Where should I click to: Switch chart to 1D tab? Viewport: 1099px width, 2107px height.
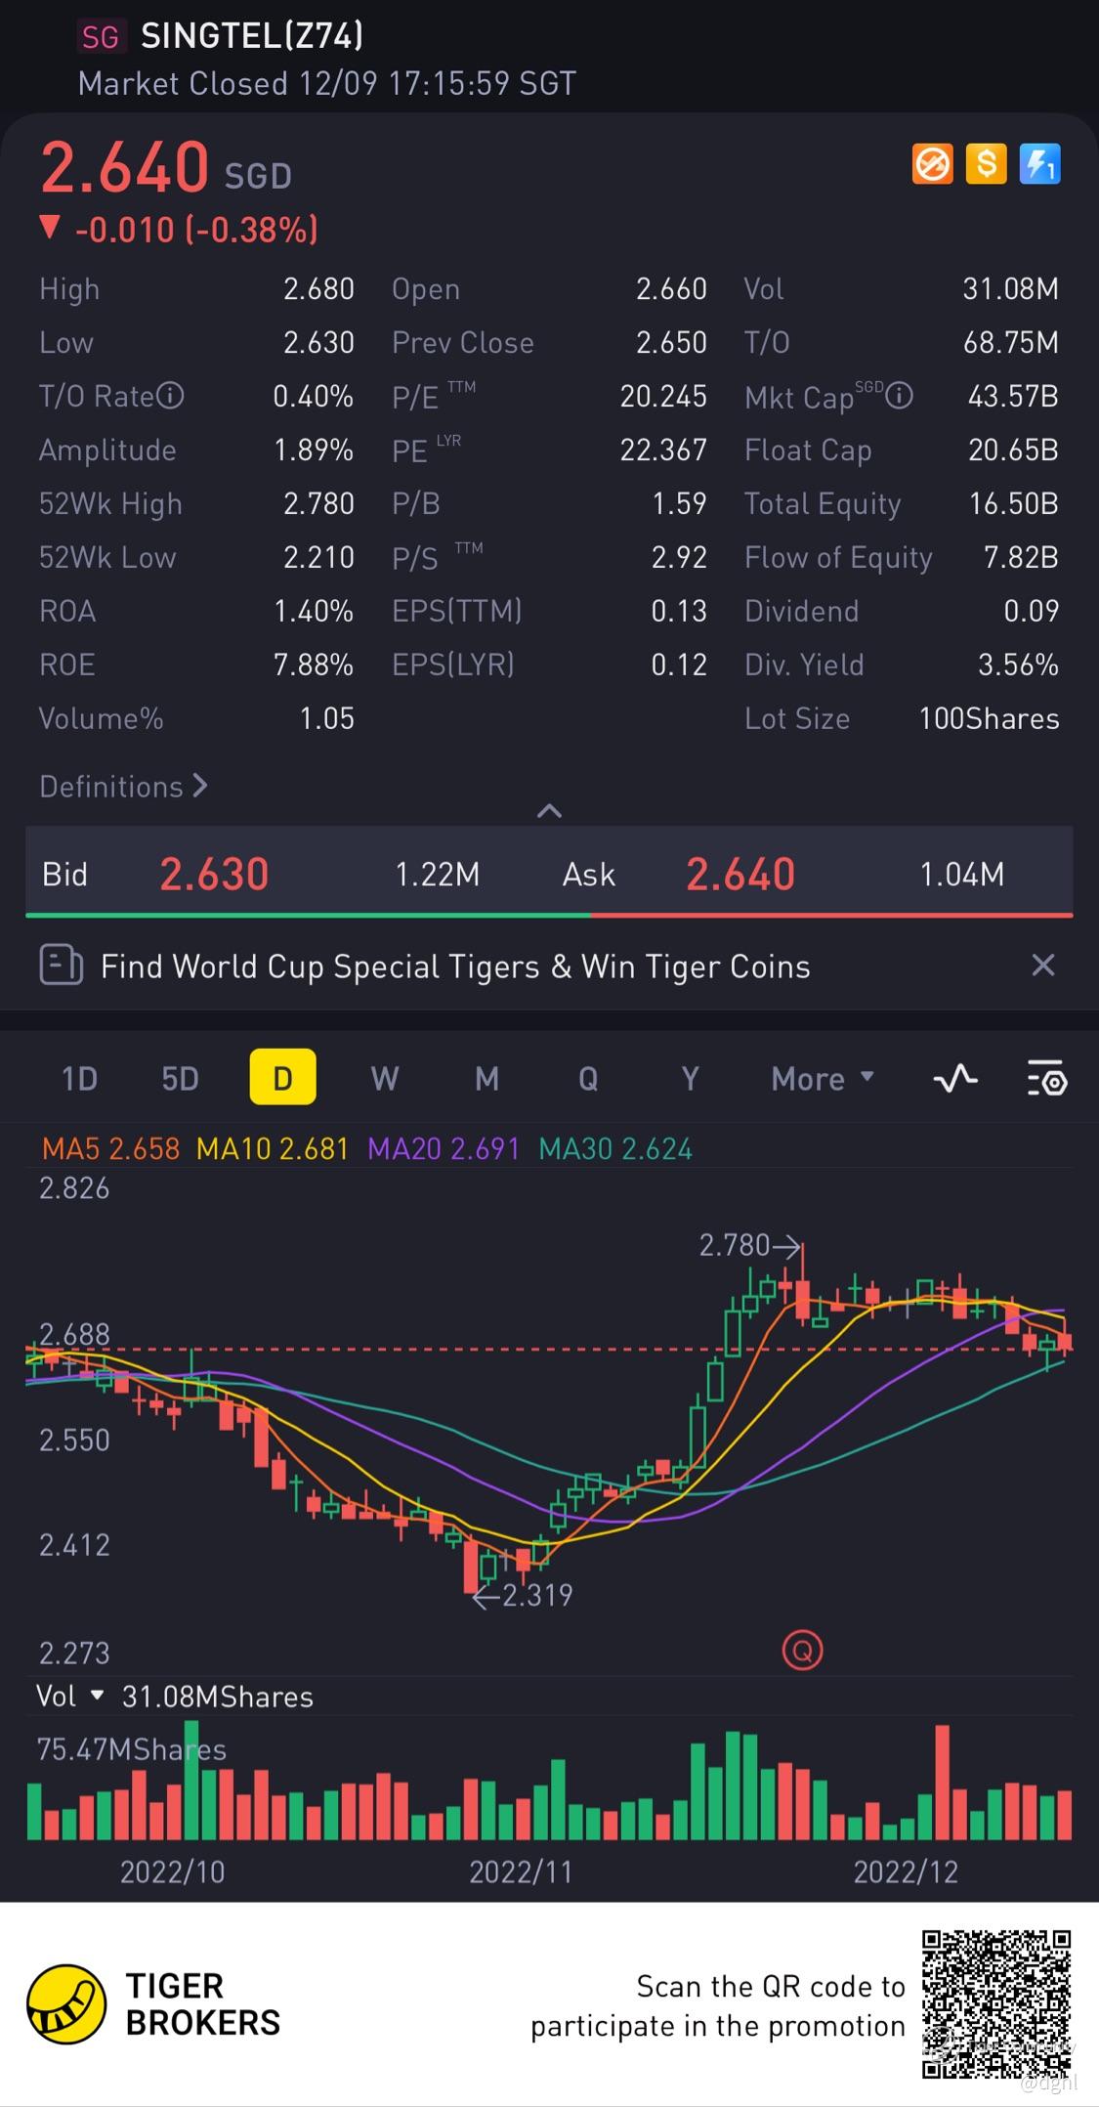pyautogui.click(x=79, y=1078)
